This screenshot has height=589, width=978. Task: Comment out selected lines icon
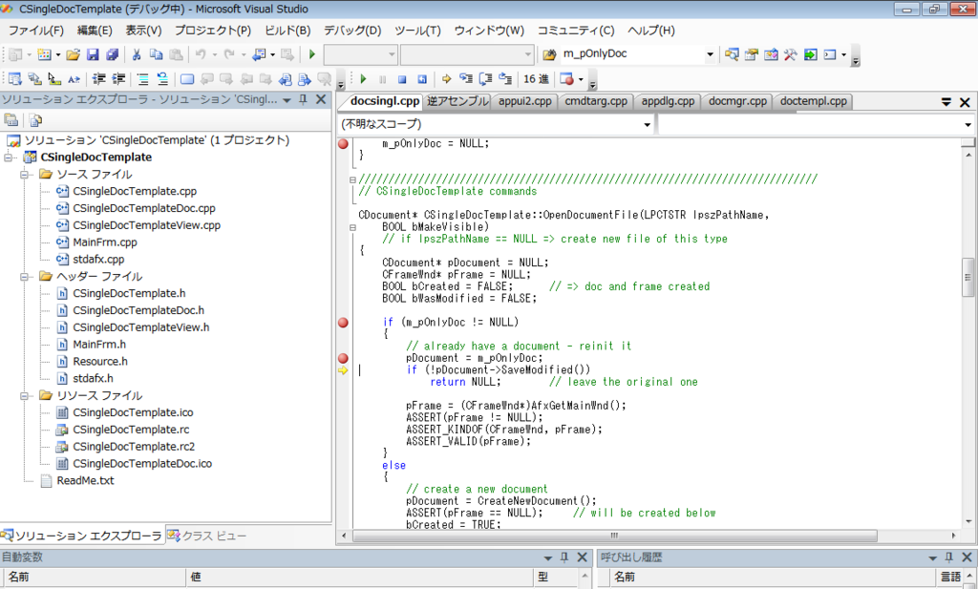(143, 79)
